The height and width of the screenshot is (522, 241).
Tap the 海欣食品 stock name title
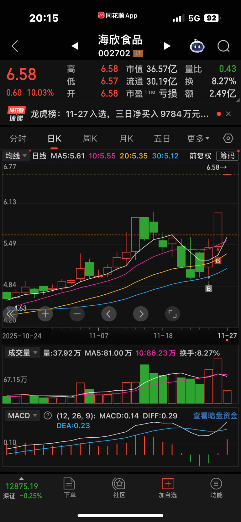click(x=120, y=40)
